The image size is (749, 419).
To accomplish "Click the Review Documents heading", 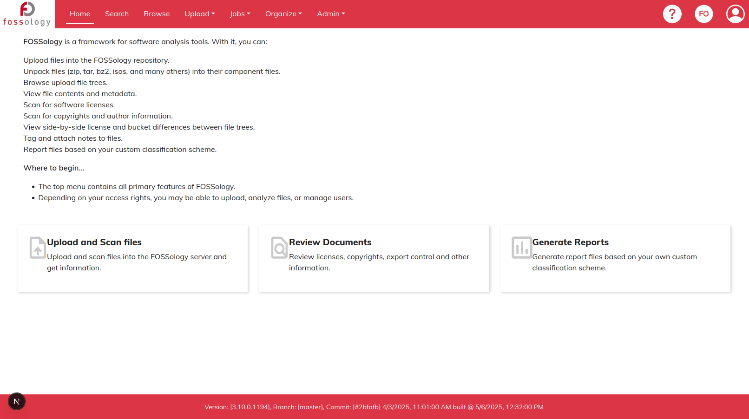I will (330, 242).
